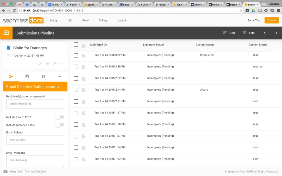The height and width of the screenshot is (176, 282).
Task: Open the Sort options
Action: pos(229,33)
